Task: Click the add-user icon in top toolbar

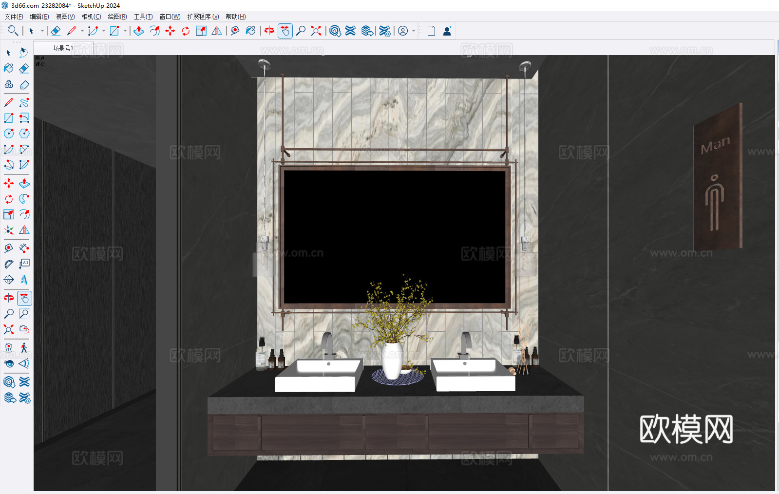Action: click(x=447, y=31)
